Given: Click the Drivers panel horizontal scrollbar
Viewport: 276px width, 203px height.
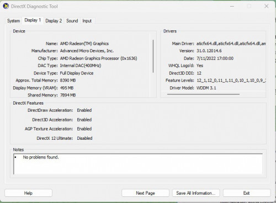Looking at the screenshot, I should pyautogui.click(x=203, y=94).
